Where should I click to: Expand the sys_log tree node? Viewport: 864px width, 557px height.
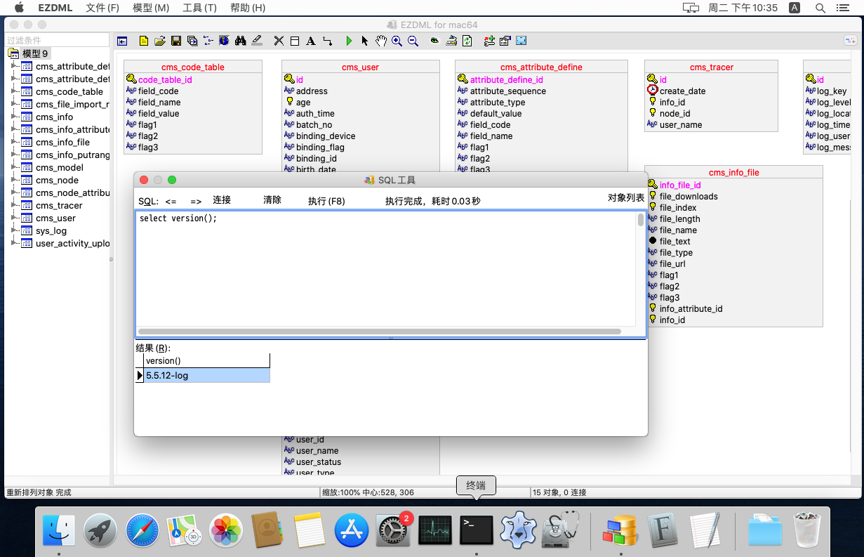click(13, 230)
